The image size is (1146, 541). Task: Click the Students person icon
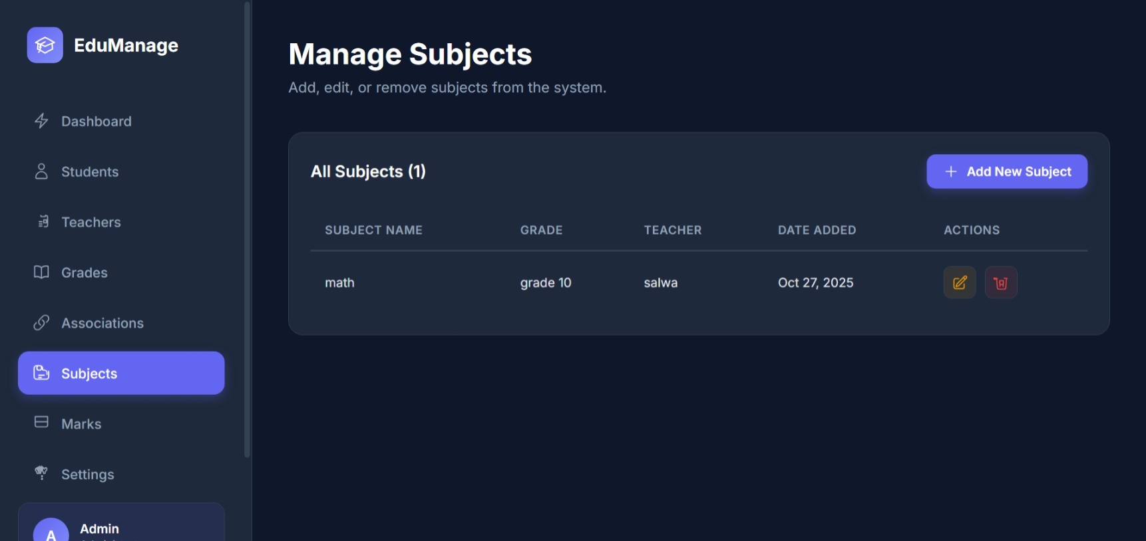pyautogui.click(x=41, y=171)
